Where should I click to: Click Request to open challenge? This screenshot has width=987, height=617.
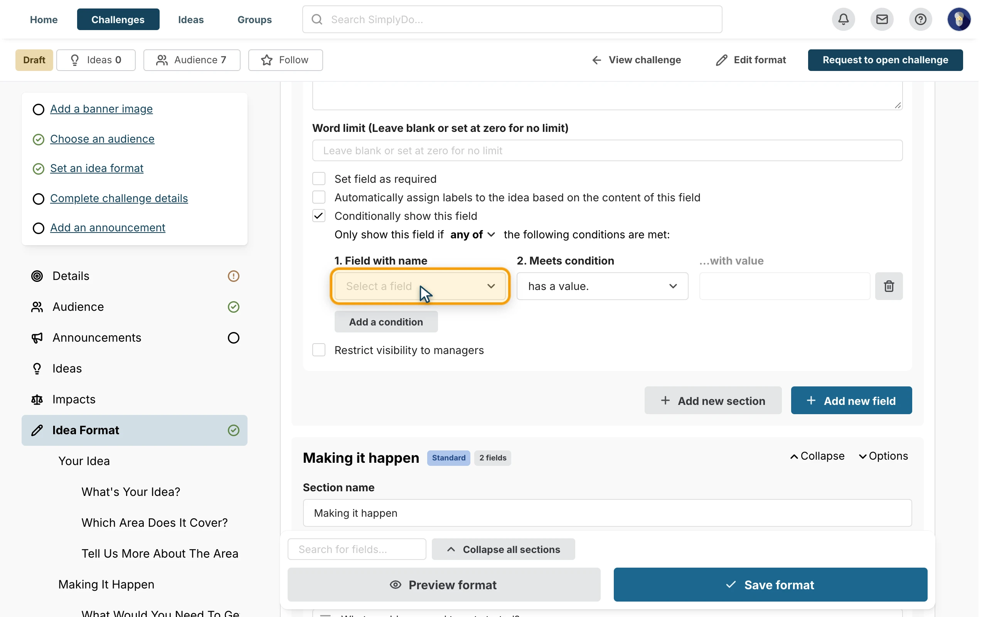point(885,60)
